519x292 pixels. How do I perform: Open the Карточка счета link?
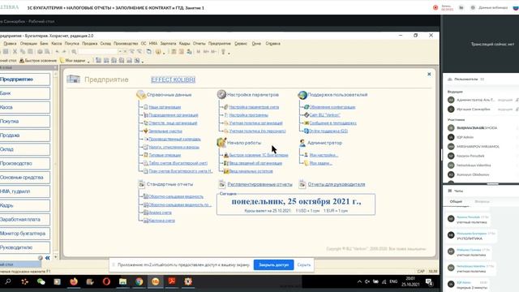point(162,221)
